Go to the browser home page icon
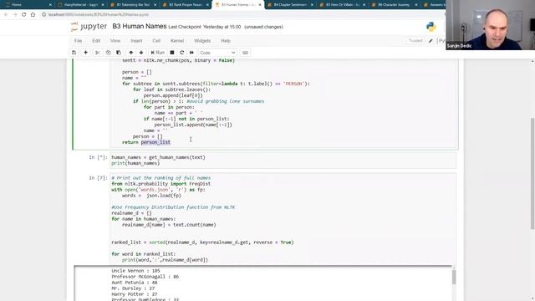The image size is (535, 301). point(33,15)
